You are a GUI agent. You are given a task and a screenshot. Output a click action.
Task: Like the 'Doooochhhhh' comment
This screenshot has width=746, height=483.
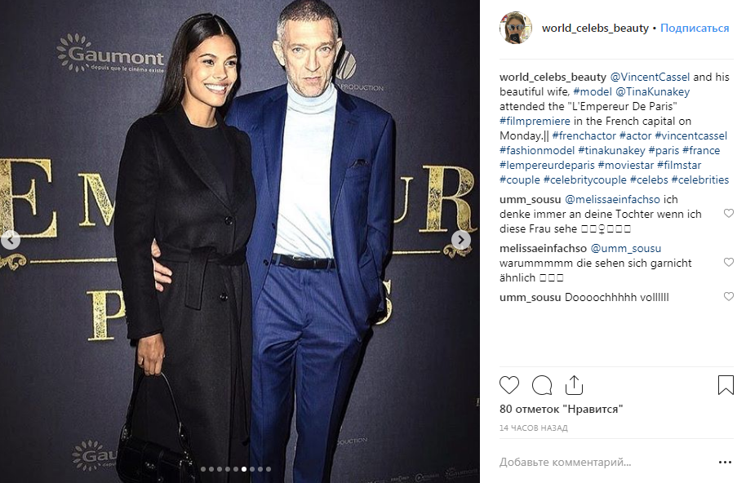point(728,297)
